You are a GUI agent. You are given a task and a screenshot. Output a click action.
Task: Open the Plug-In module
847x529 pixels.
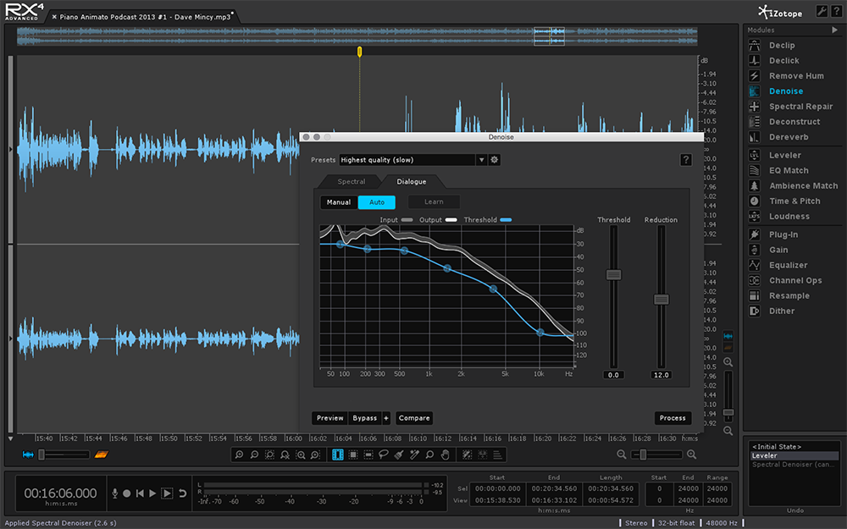783,234
